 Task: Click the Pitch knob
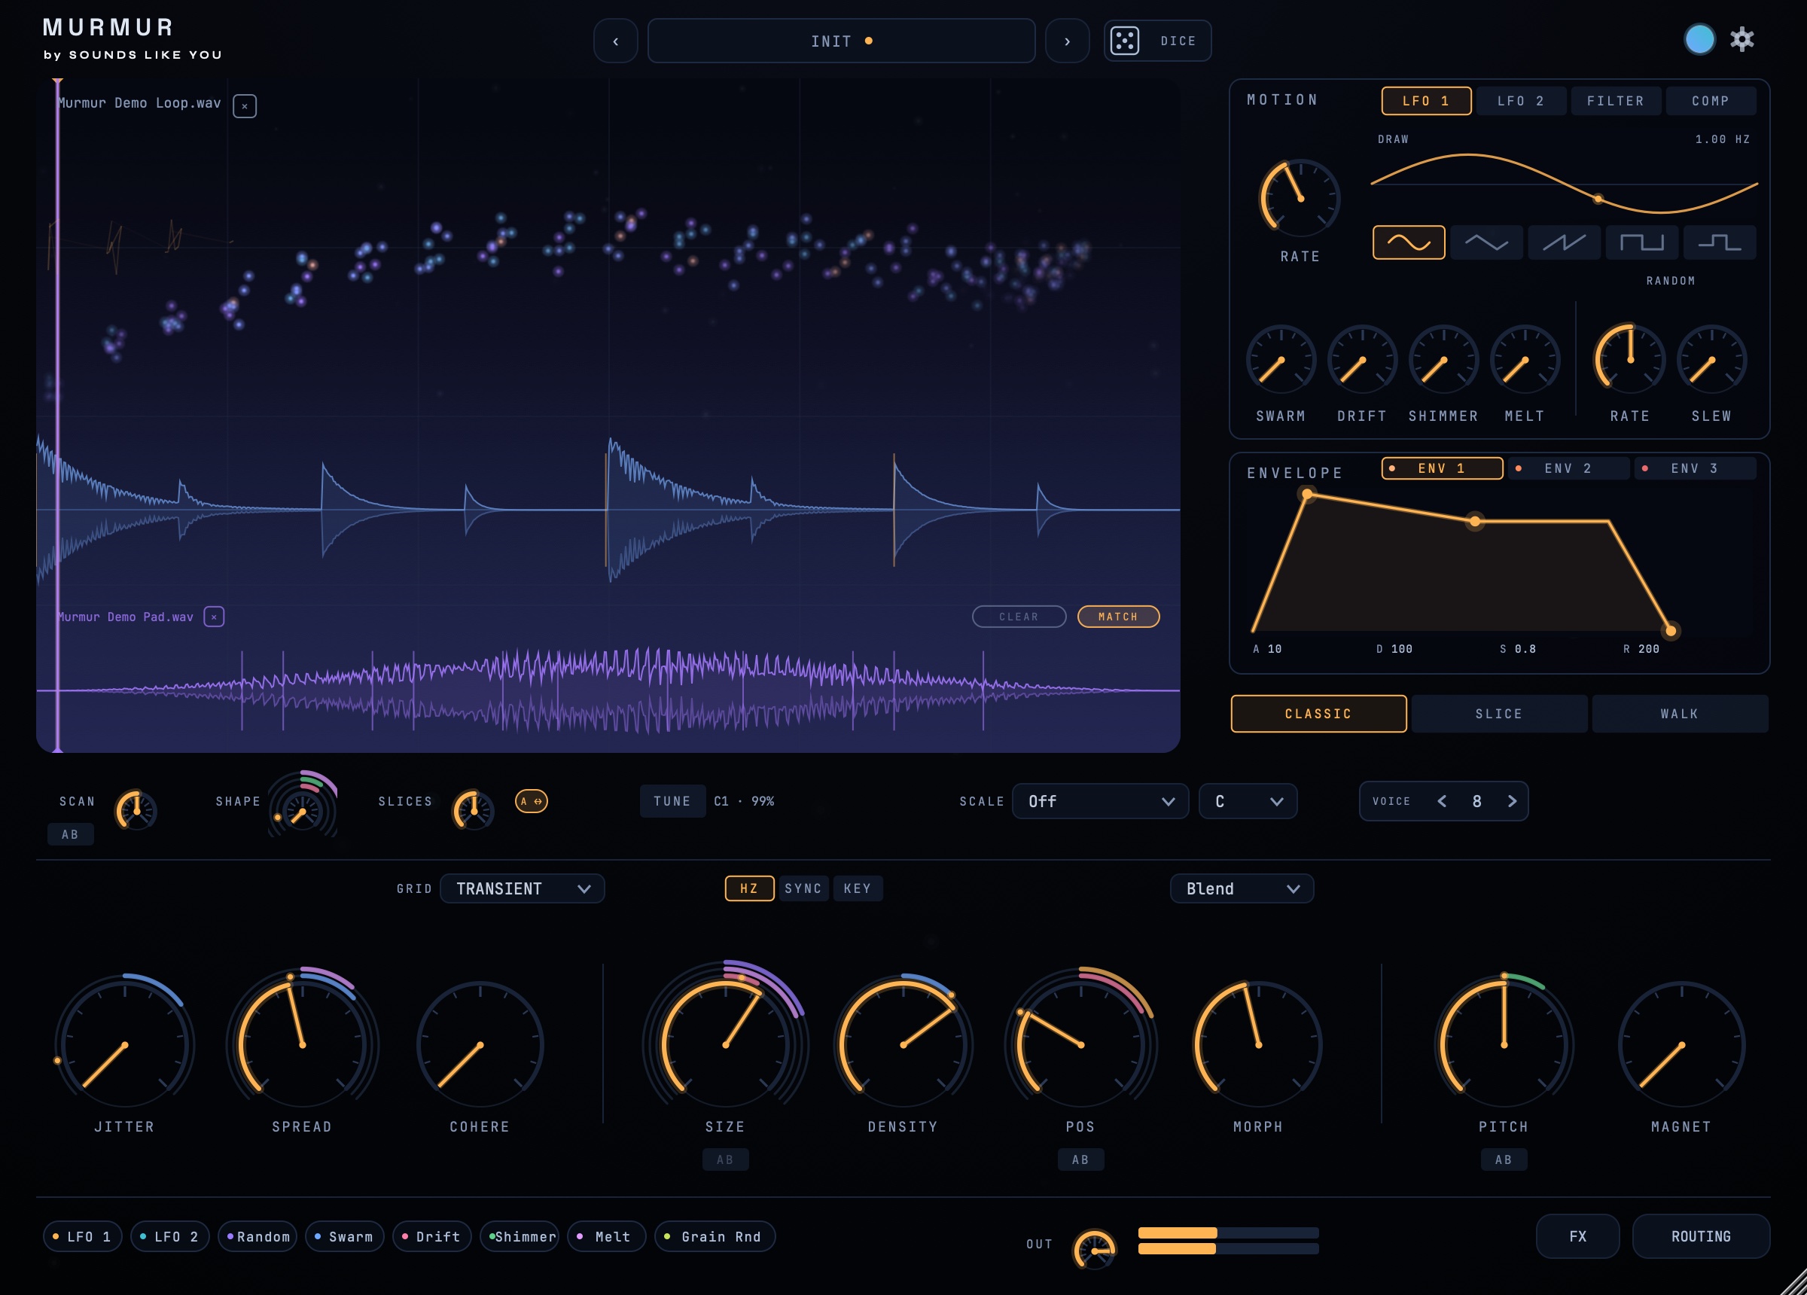pyautogui.click(x=1504, y=1044)
